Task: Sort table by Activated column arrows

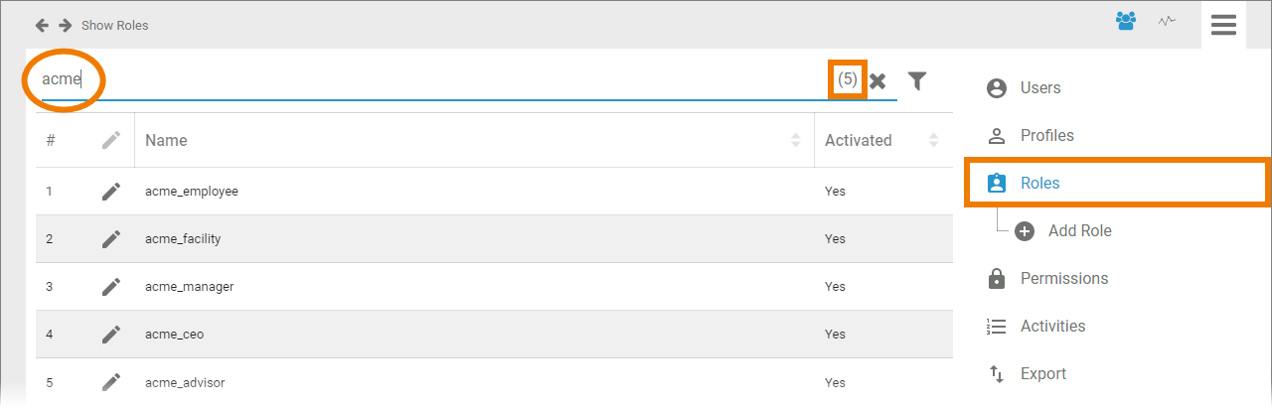Action: [933, 141]
